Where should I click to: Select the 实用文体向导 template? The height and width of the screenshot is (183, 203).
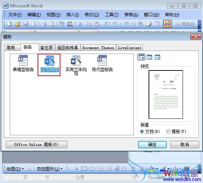coord(76,65)
